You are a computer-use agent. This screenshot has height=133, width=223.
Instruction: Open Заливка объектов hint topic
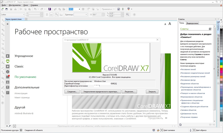click(x=189, y=110)
